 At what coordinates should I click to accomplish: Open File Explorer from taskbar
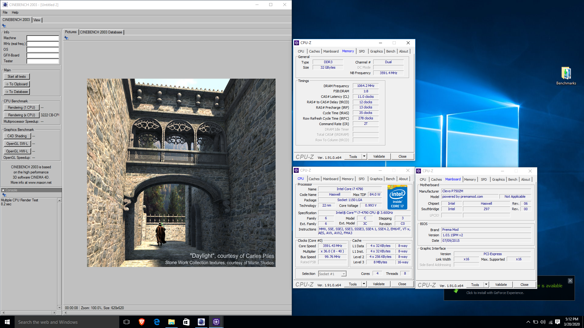(172, 322)
